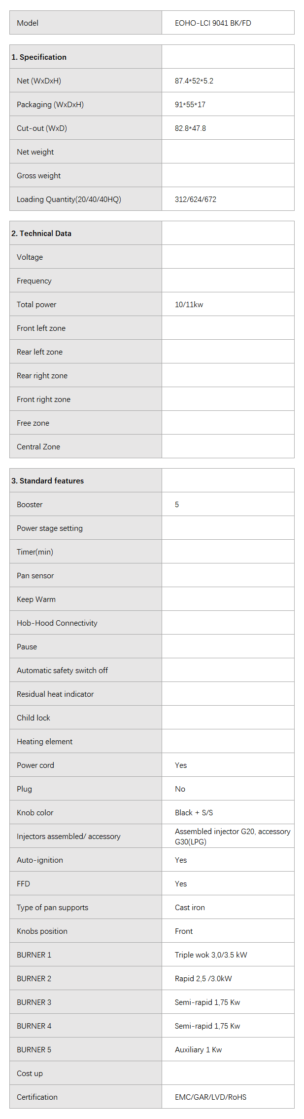Screen dimensions: 304x1119
Task: Click the Power cord value Yes
Action: click(181, 765)
